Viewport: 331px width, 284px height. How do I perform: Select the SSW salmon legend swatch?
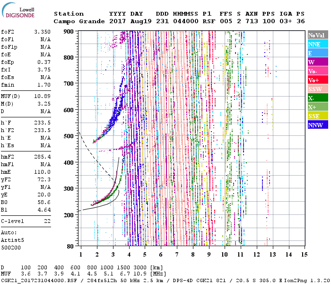[318, 89]
